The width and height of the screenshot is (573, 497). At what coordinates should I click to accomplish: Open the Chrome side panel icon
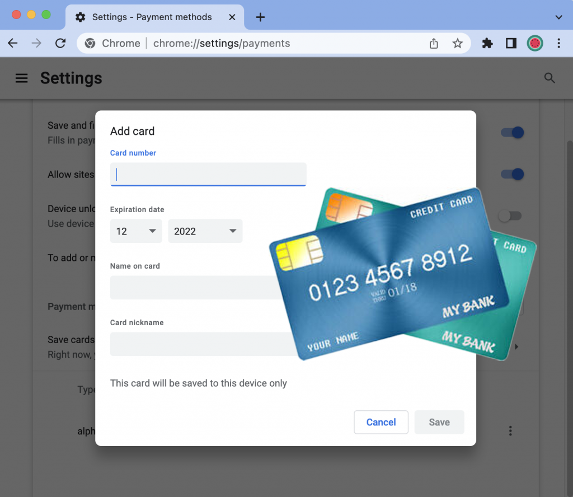[511, 43]
